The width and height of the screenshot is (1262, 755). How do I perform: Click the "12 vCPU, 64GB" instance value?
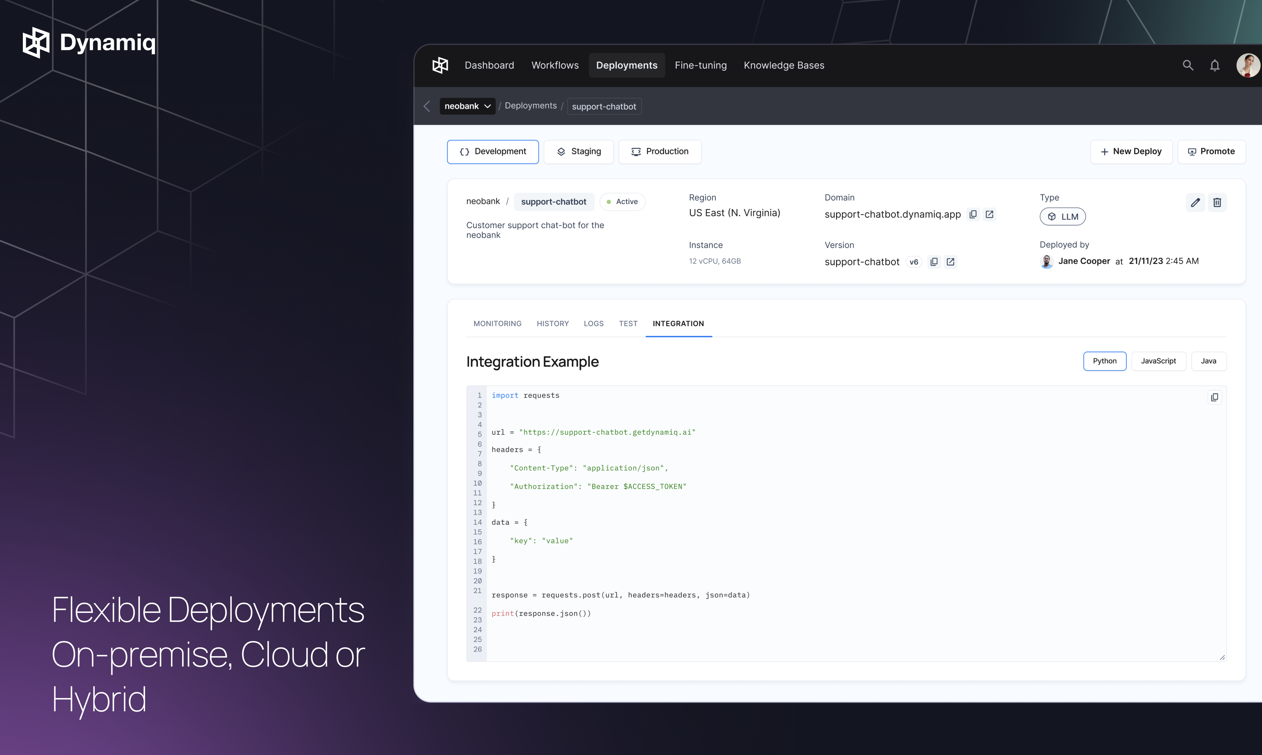click(714, 261)
